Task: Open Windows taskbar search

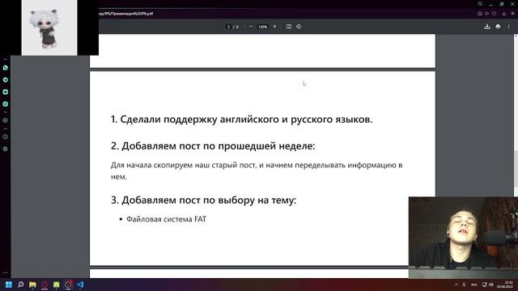Action: click(20, 285)
